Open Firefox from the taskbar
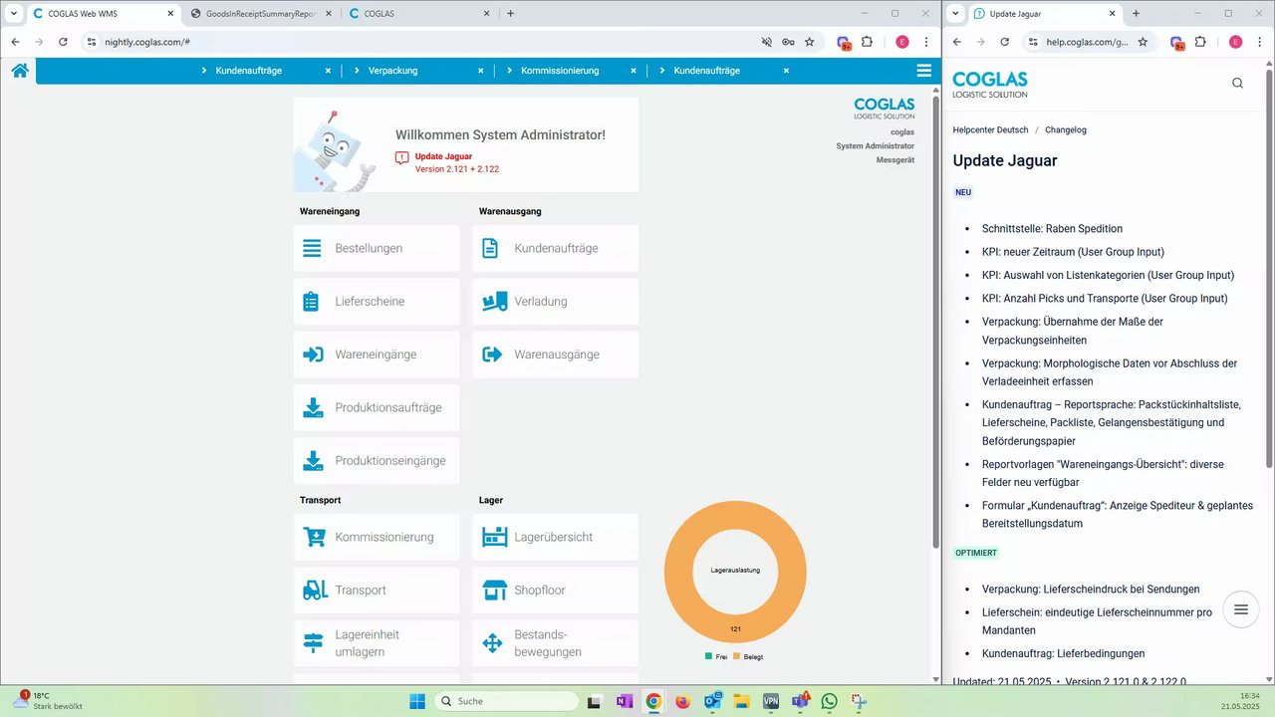Viewport: 1275px width, 717px height. (x=682, y=701)
